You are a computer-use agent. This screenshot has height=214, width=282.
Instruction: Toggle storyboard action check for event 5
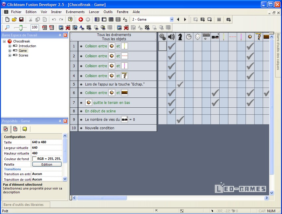180,84
